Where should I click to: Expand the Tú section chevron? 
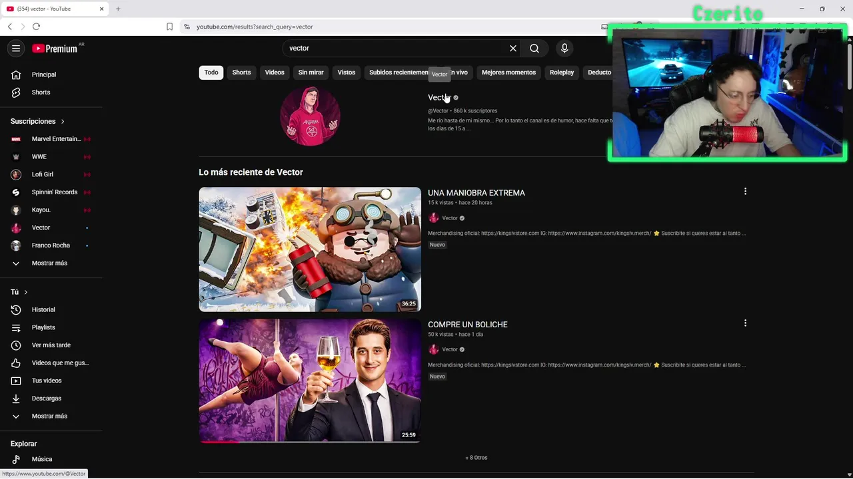[26, 292]
